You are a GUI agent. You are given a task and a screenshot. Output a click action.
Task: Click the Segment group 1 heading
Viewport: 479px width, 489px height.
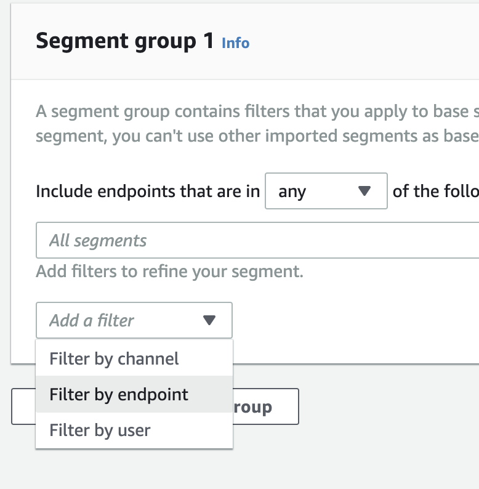tap(125, 41)
